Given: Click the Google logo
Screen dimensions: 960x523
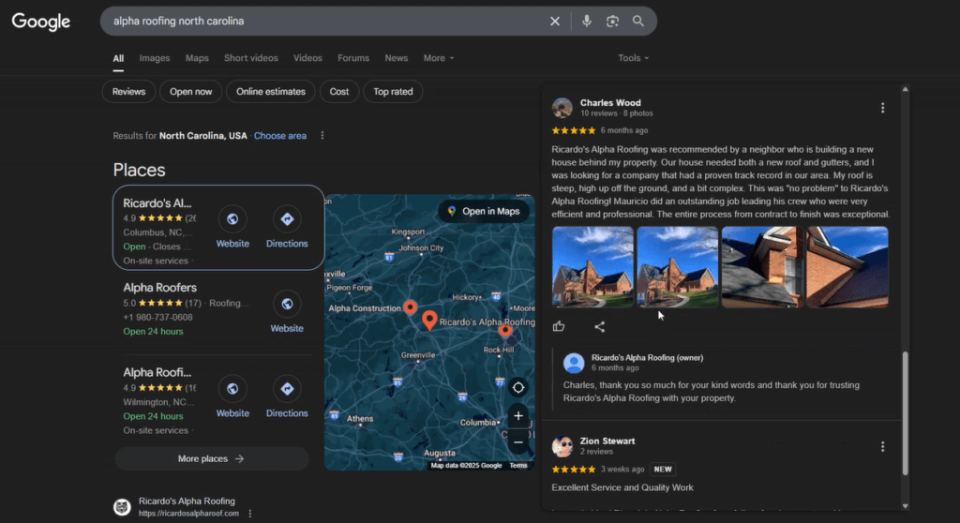Looking at the screenshot, I should (x=41, y=22).
